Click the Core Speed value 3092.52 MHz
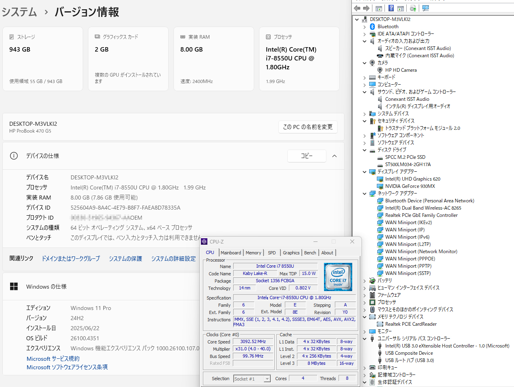Viewport: 514px width, 387px height. 253,341
